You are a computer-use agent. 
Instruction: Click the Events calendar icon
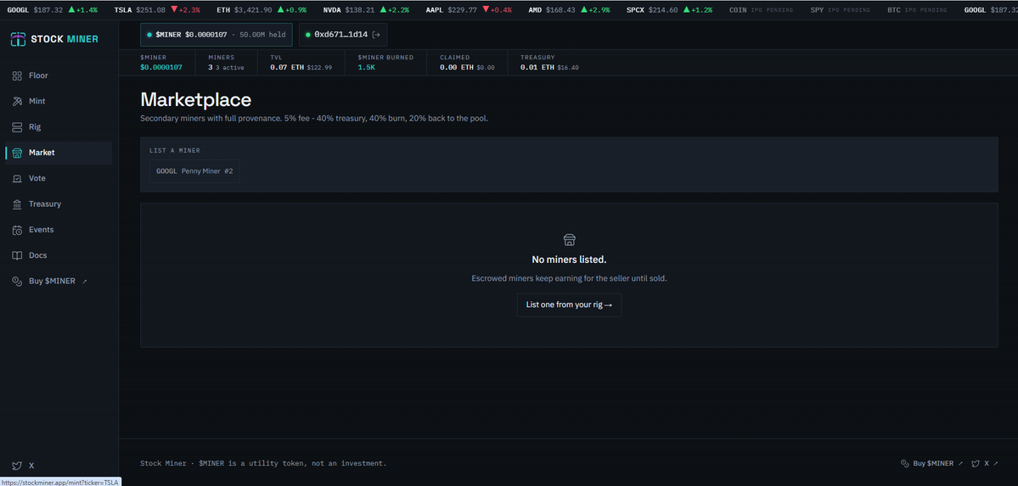point(18,230)
